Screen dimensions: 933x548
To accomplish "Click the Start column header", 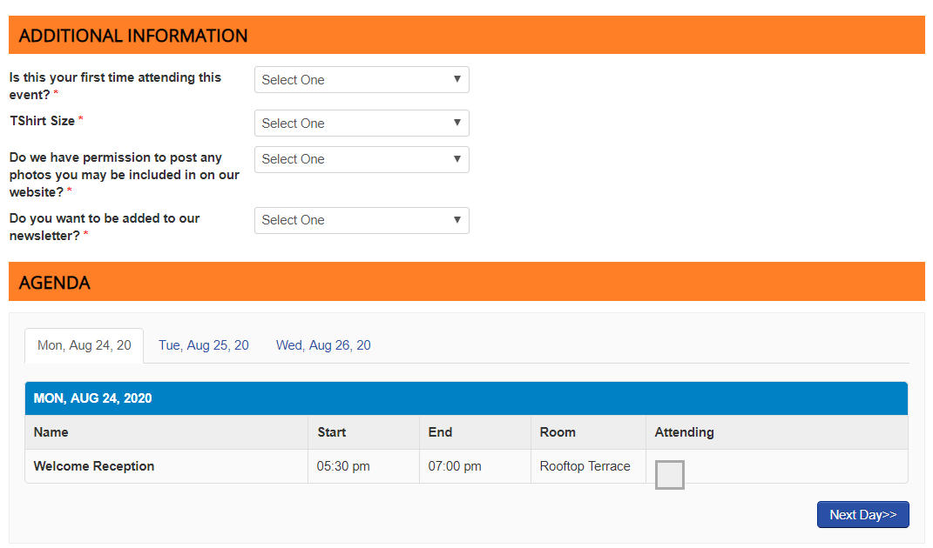I will pos(331,432).
